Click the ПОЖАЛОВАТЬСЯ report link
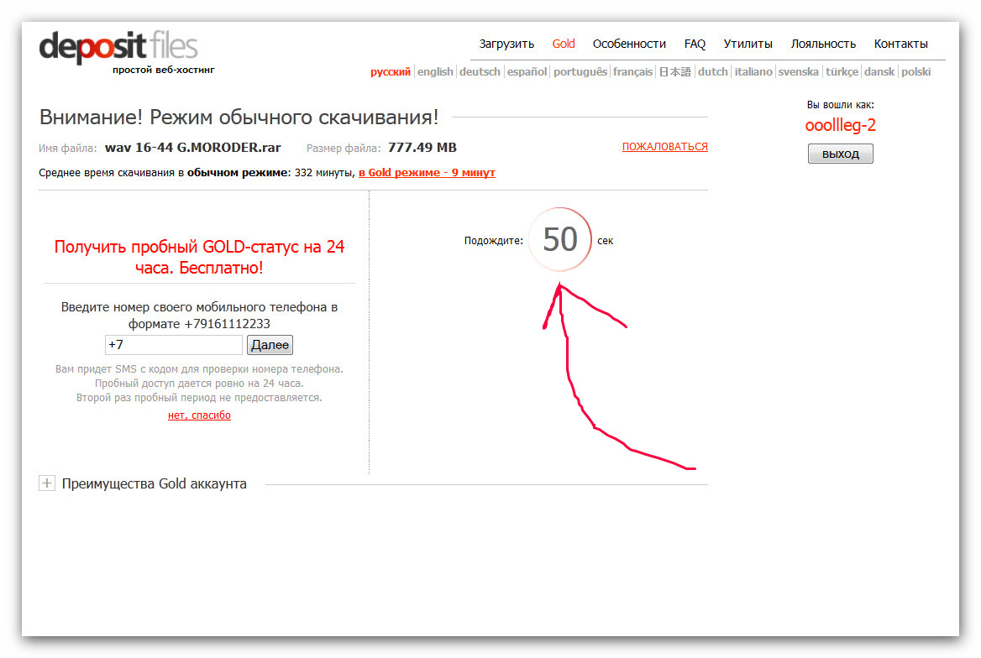This screenshot has width=981, height=658. point(664,146)
